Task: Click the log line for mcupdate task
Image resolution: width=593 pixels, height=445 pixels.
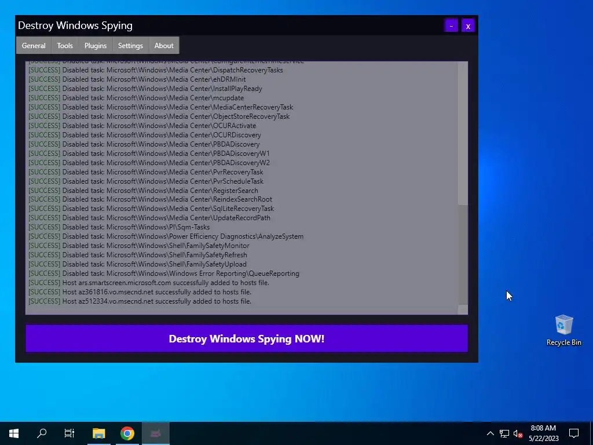Action: (x=136, y=97)
